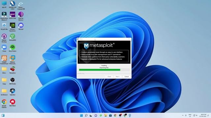Screen dimensions: 211x118
Task: Click the 'Unpacking files' status text
Action: (104, 68)
